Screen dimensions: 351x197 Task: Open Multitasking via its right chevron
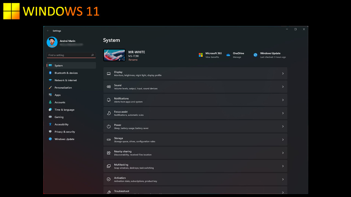tap(283, 166)
